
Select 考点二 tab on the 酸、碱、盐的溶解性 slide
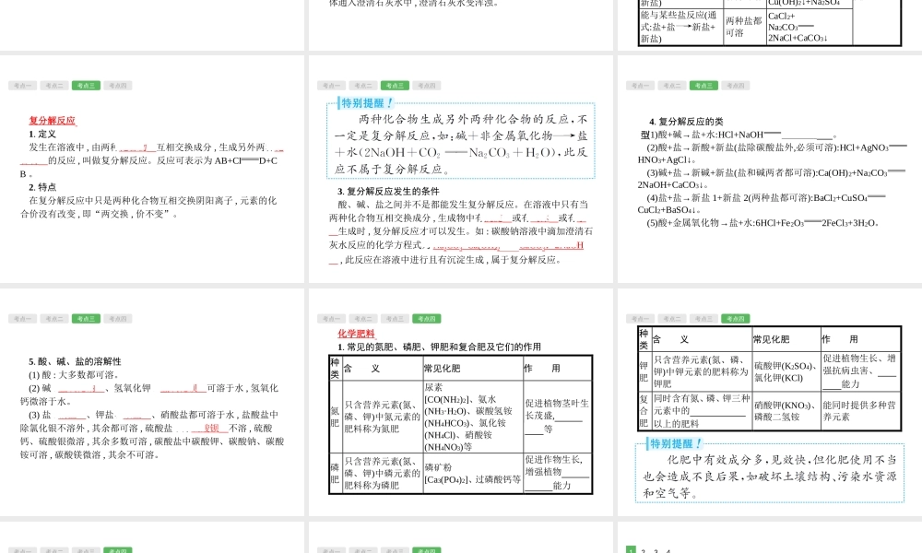click(x=54, y=319)
